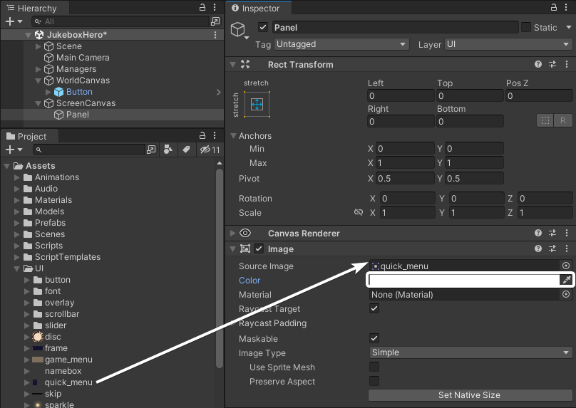The width and height of the screenshot is (576, 408).
Task: Click the white Color swatch field
Action: tap(464, 280)
